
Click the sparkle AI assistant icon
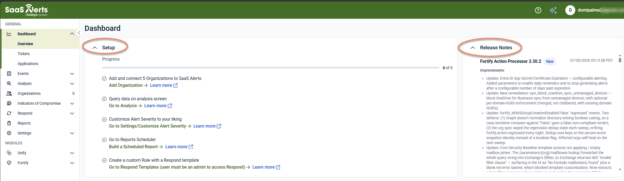[553, 10]
